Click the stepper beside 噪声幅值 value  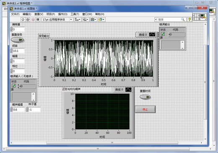coord(11,109)
